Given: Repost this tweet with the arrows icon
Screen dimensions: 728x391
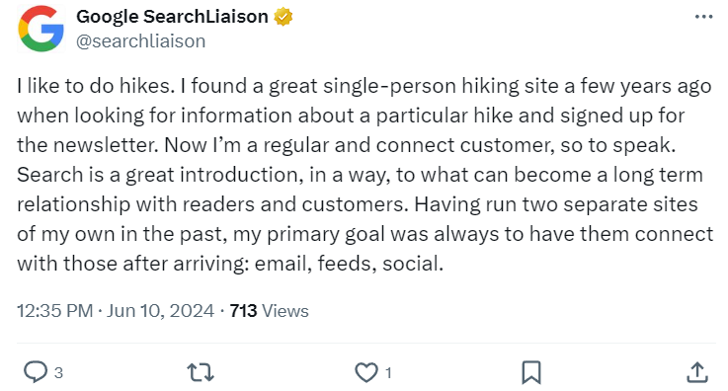Looking at the screenshot, I should [x=201, y=372].
